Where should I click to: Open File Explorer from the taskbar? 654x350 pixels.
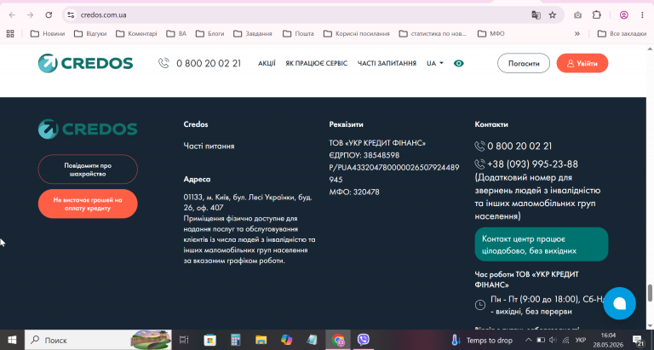pos(261,340)
